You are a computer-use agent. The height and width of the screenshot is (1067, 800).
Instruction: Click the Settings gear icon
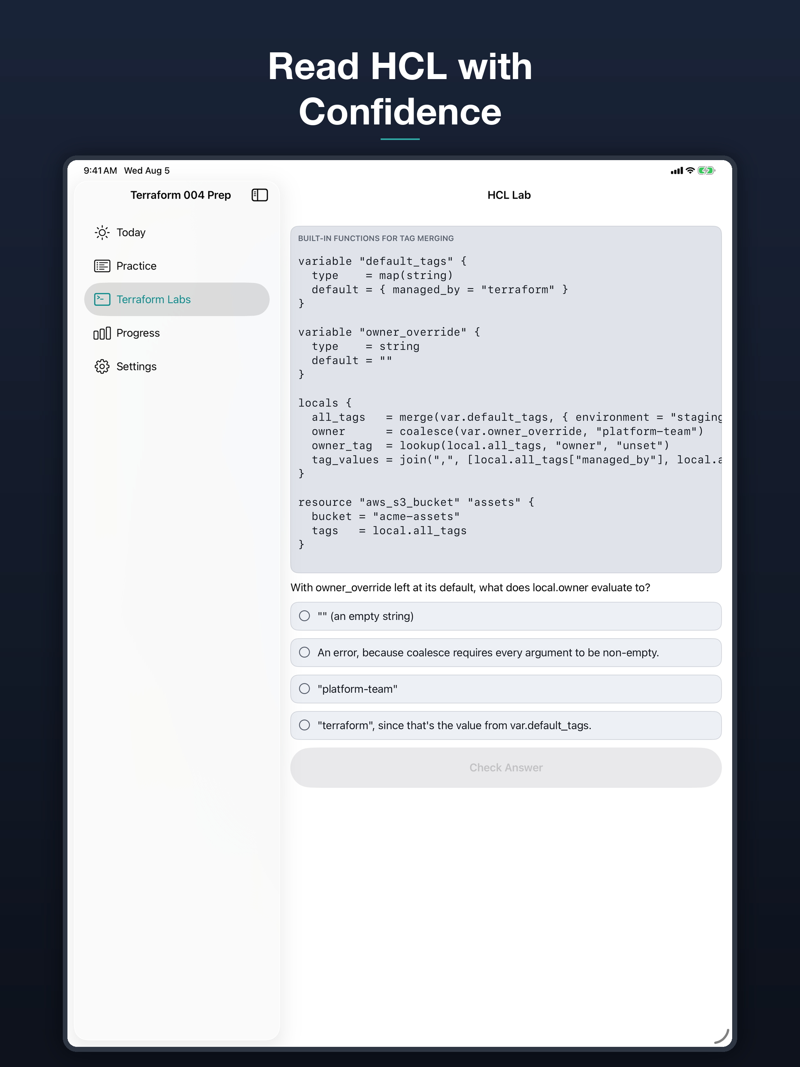point(102,366)
